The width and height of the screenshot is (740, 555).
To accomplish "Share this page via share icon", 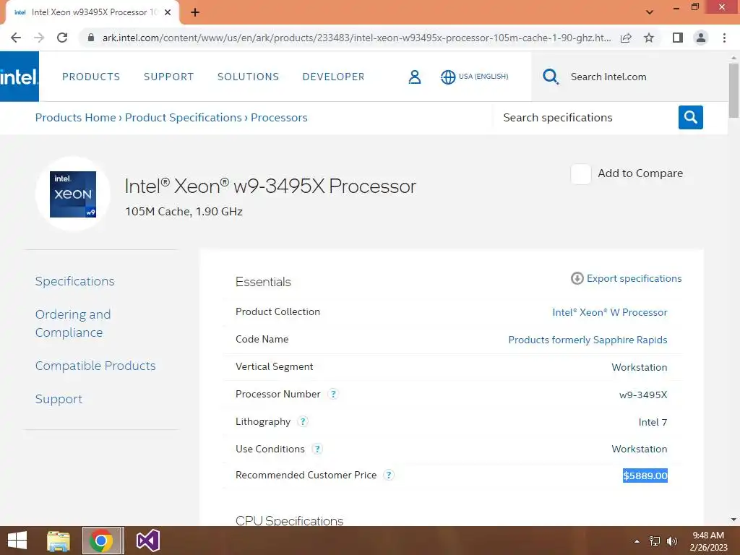I will point(626,38).
